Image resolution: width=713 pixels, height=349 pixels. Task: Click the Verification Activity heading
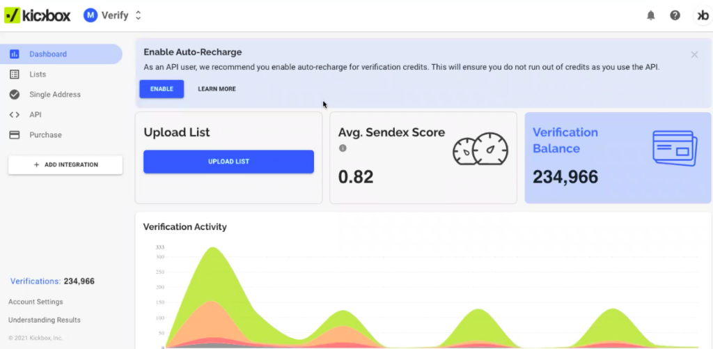185,226
